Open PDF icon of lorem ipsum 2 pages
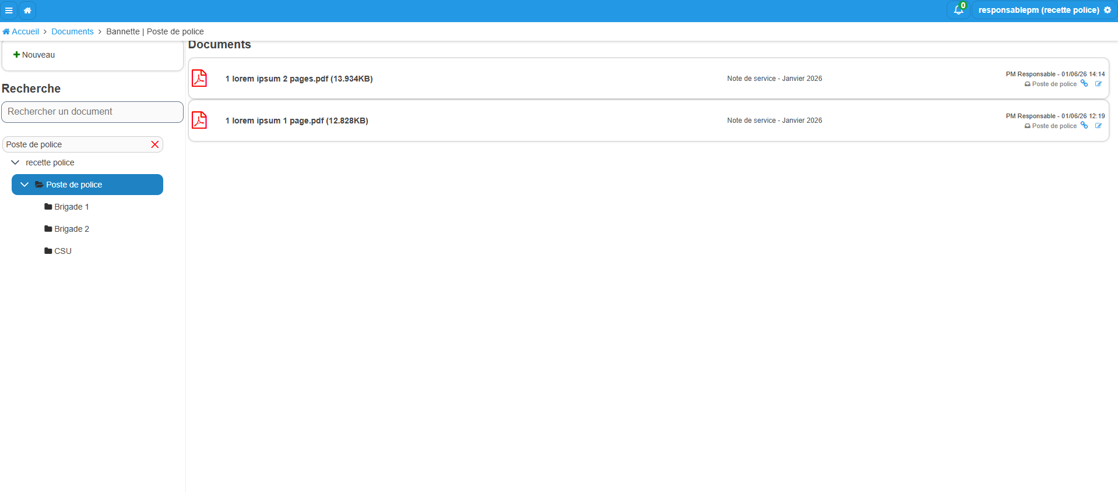The width and height of the screenshot is (1118, 492). [199, 78]
